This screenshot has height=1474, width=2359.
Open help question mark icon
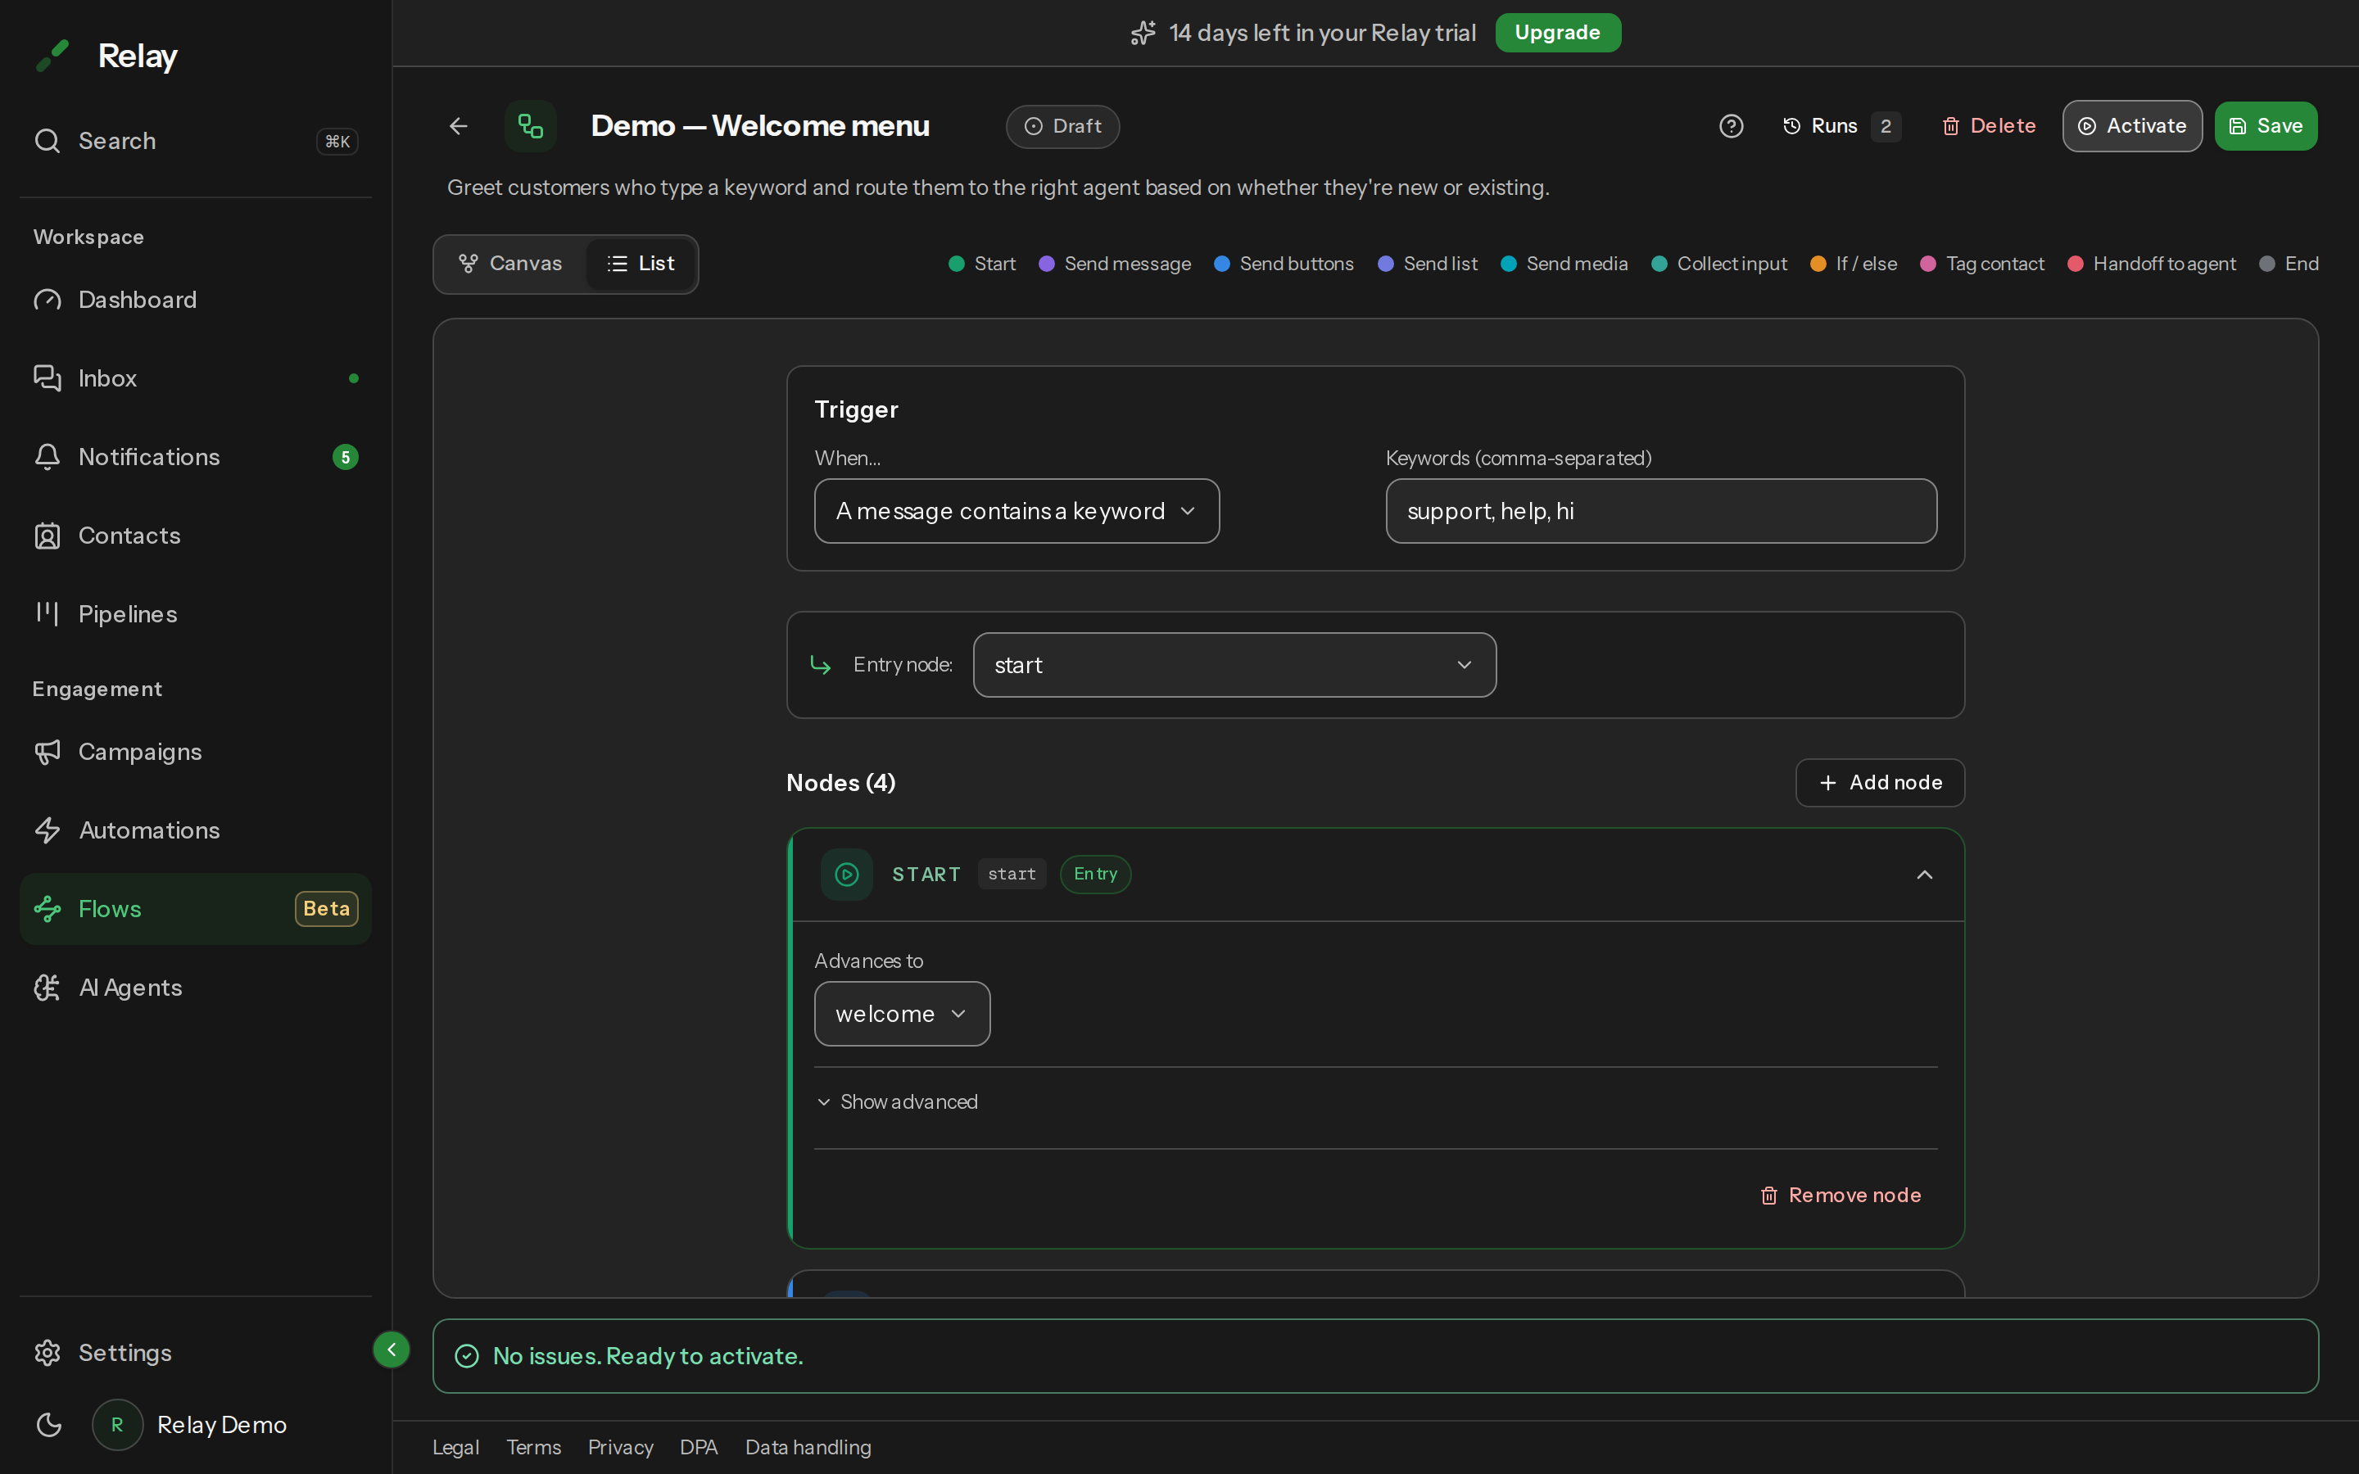(x=1732, y=127)
